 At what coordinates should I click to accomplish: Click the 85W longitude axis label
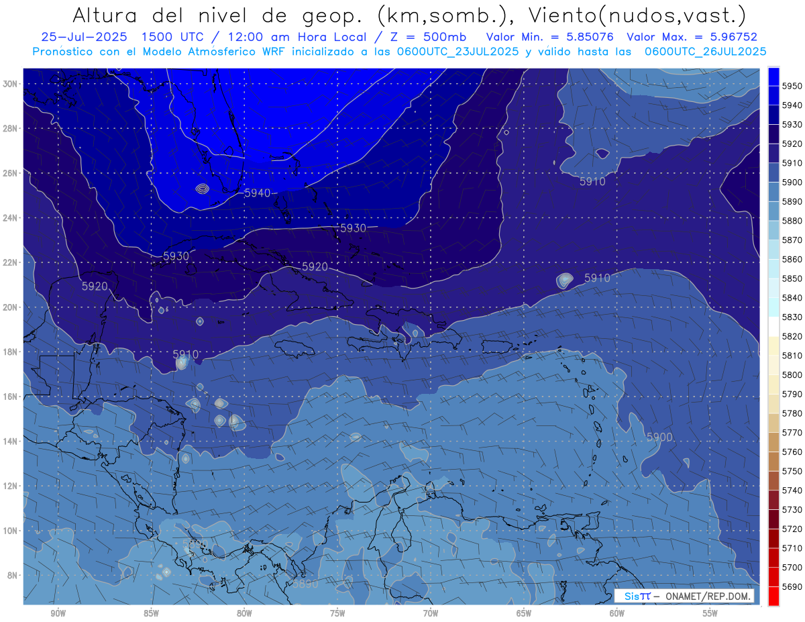(151, 613)
